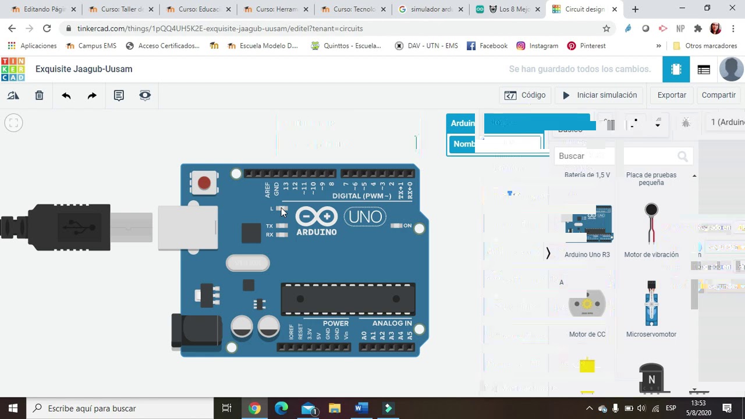Reload the browser page
745x419 pixels.
47,29
